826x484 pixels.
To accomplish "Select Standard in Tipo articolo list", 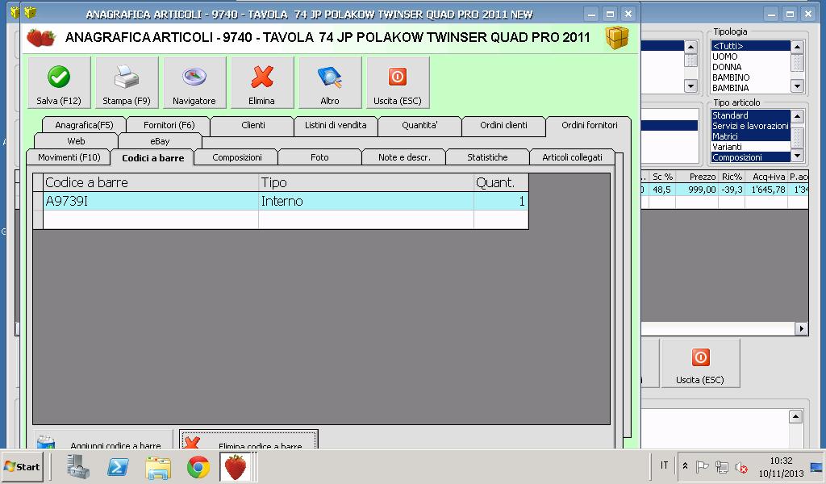I will [751, 115].
